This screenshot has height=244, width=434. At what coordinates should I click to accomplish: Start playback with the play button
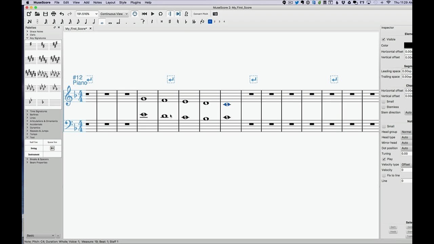tap(153, 14)
